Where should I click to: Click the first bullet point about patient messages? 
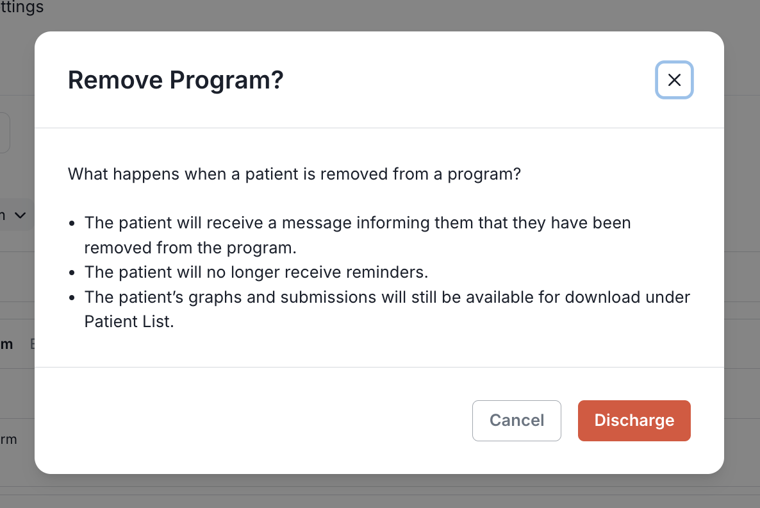pyautogui.click(x=357, y=235)
